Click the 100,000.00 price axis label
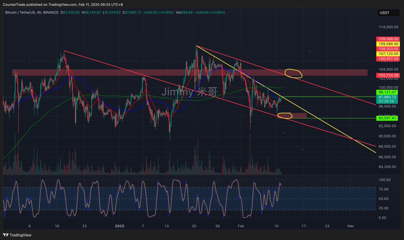 pos(389,88)
